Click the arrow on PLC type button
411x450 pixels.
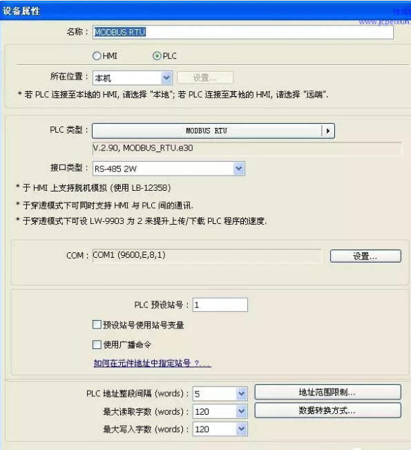[x=328, y=131]
